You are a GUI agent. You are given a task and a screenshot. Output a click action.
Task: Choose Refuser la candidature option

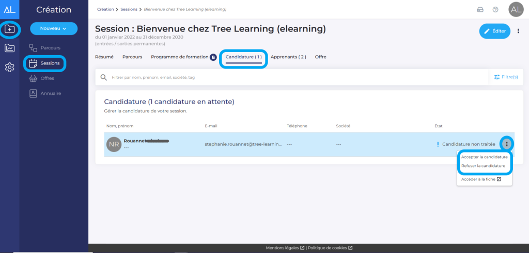click(x=483, y=166)
